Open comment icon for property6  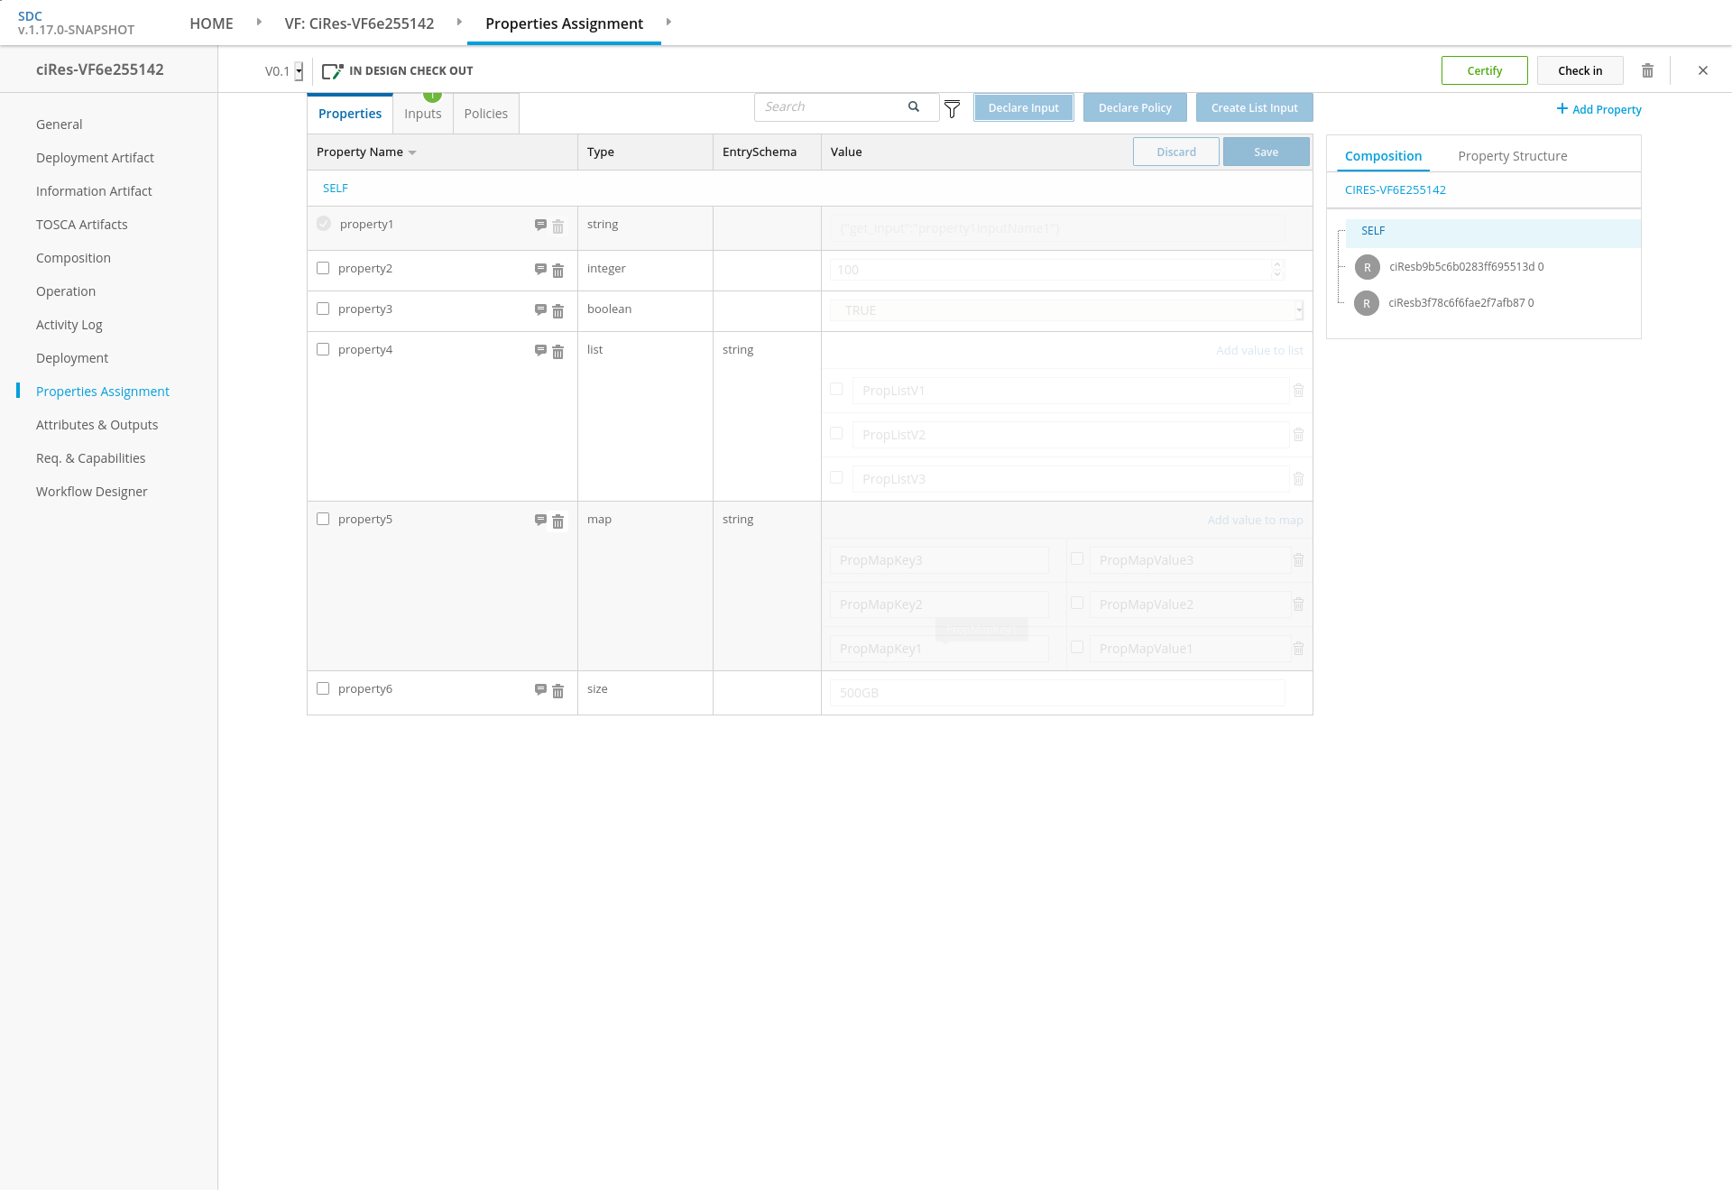(x=540, y=689)
